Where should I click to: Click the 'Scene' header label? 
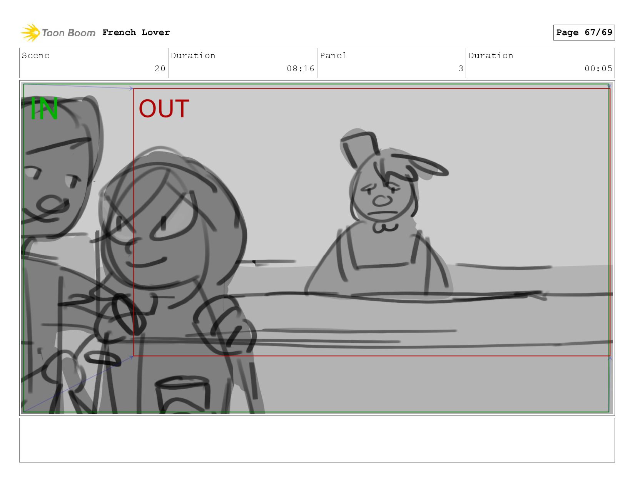coord(36,55)
